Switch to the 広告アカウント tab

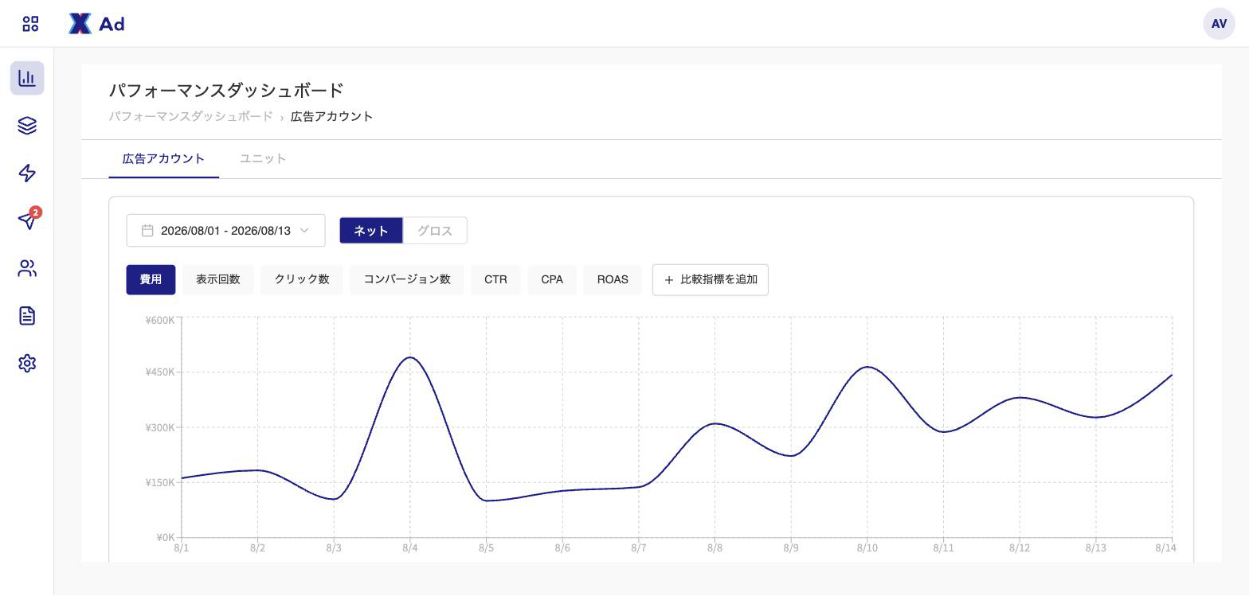(x=163, y=158)
